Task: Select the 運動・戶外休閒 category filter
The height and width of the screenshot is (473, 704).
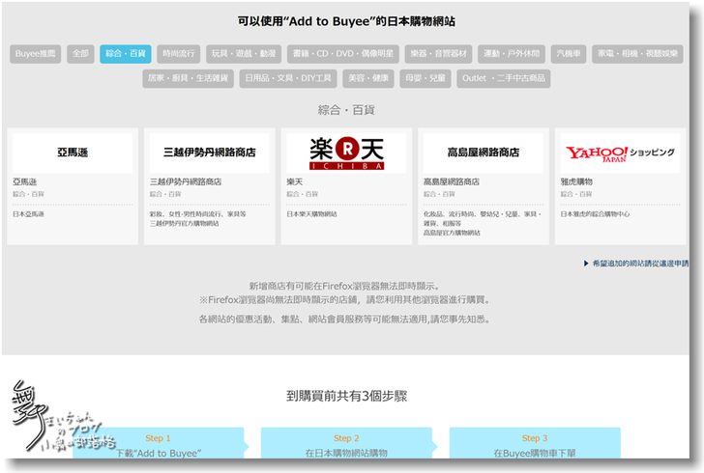Action: pos(512,54)
